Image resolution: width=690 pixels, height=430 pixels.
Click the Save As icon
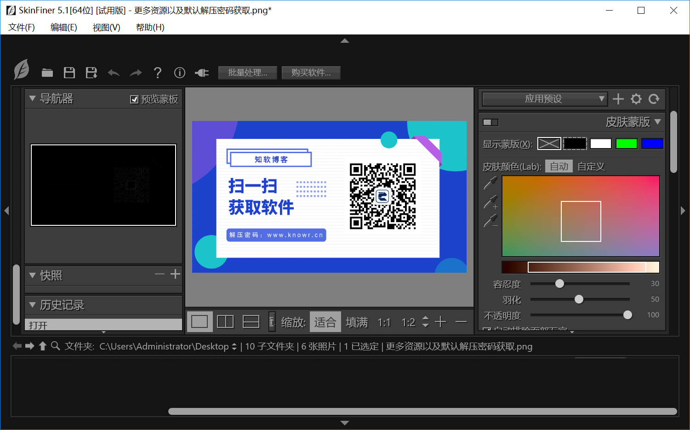[x=91, y=73]
